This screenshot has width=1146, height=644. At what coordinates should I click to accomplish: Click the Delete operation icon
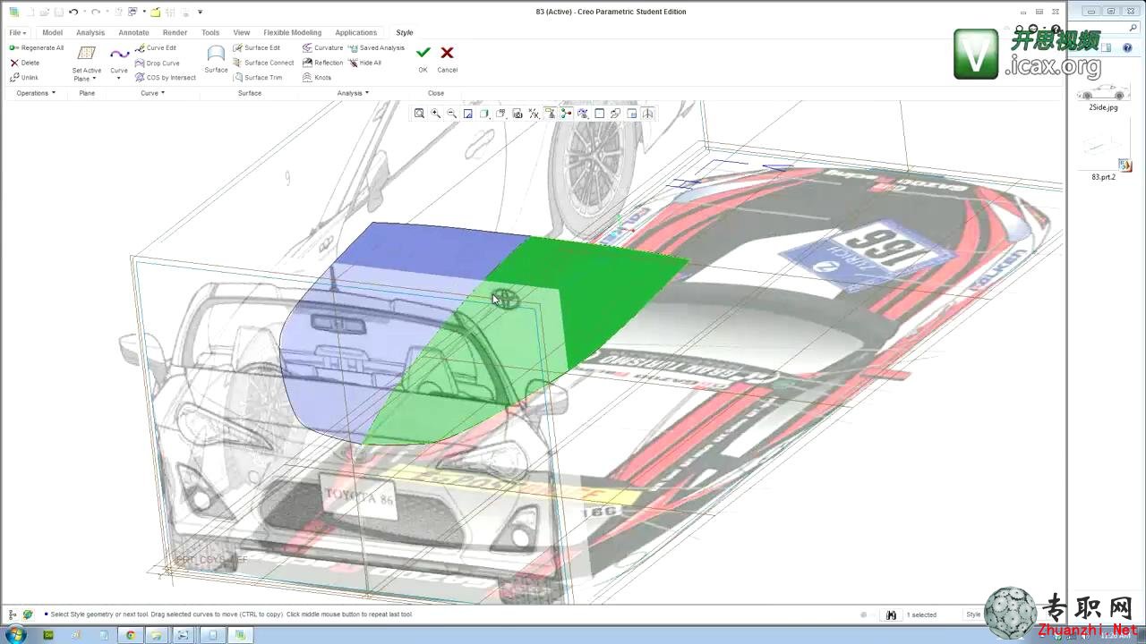point(14,63)
